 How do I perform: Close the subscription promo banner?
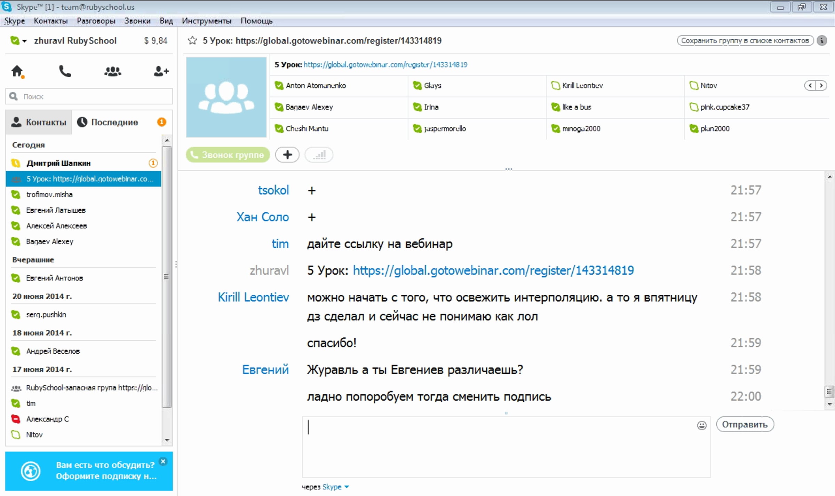163,462
